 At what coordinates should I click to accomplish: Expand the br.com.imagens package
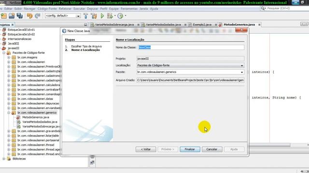coord(9,58)
